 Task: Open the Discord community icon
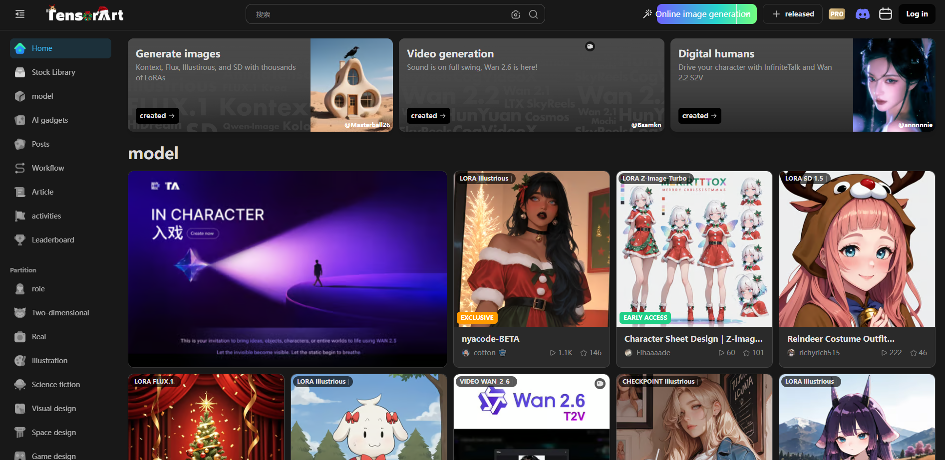(862, 14)
